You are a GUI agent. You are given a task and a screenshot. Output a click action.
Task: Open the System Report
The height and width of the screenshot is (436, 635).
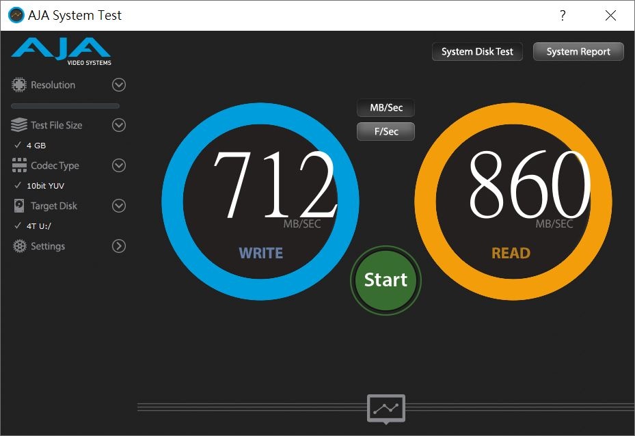578,51
